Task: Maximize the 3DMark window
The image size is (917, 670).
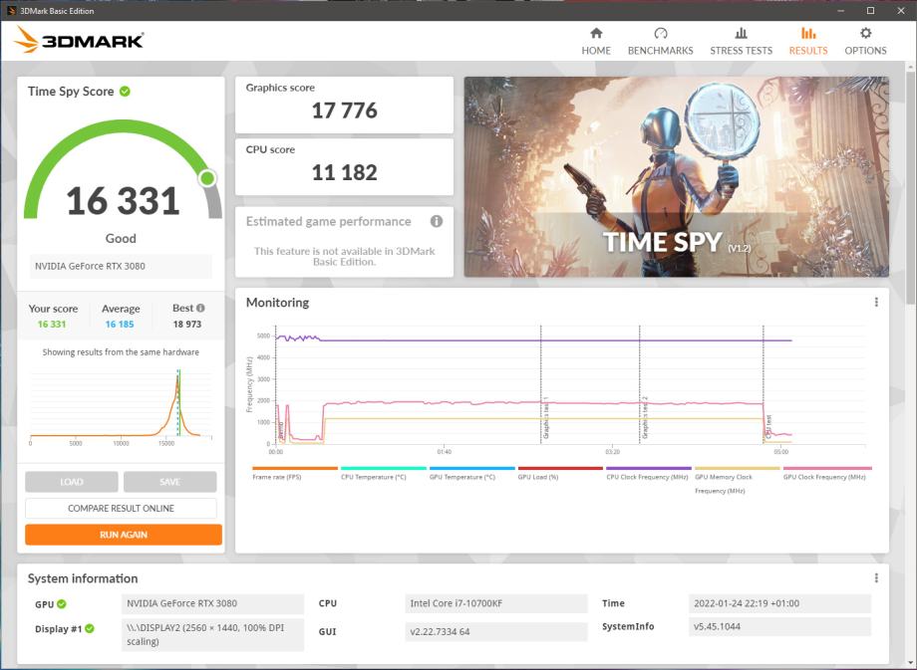Action: pyautogui.click(x=871, y=11)
